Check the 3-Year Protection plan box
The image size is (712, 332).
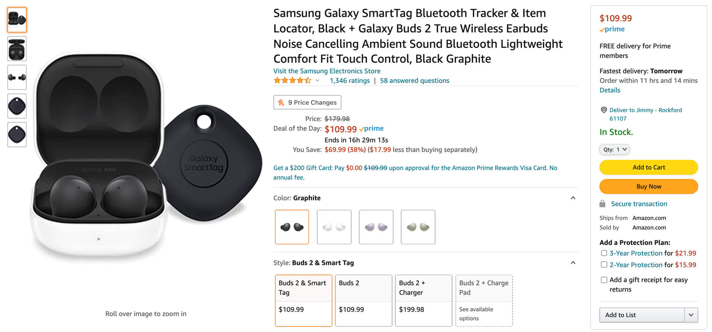(604, 253)
